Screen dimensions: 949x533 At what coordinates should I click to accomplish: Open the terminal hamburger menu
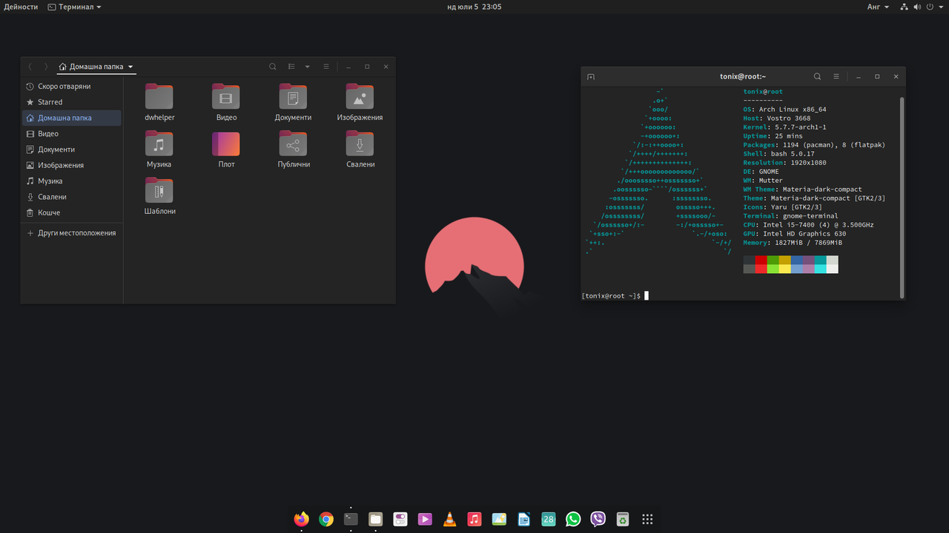tap(836, 76)
